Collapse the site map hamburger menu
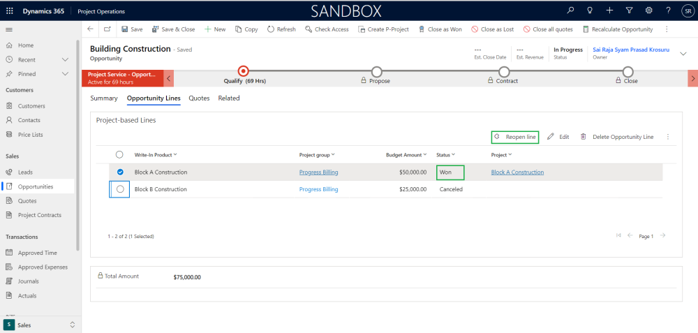This screenshot has width=698, height=333. point(9,29)
